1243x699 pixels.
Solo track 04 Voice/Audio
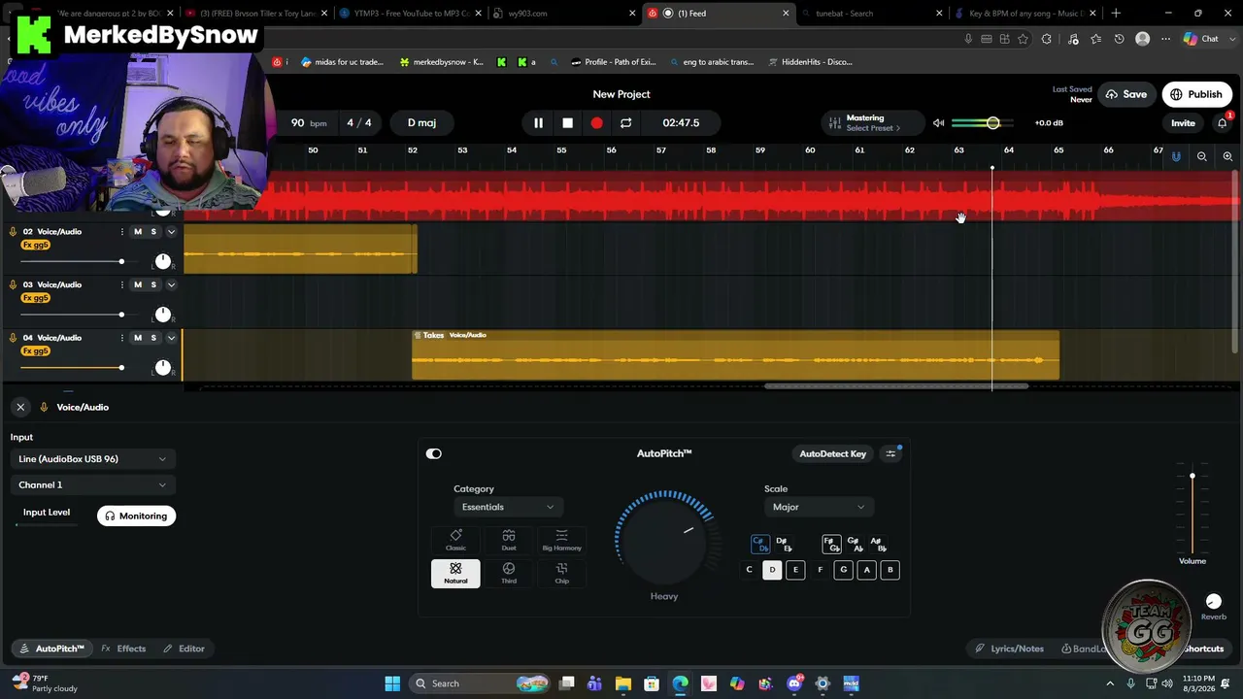pyautogui.click(x=153, y=338)
